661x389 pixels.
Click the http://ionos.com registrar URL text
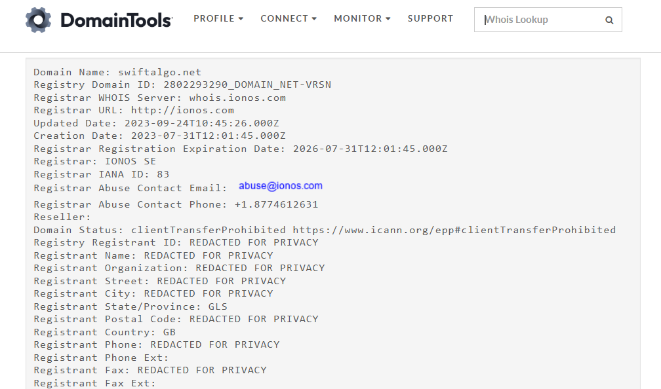[x=182, y=110]
